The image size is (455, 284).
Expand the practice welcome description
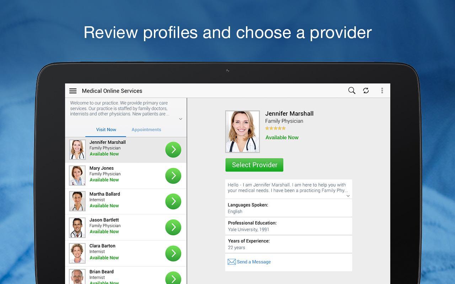point(181,119)
